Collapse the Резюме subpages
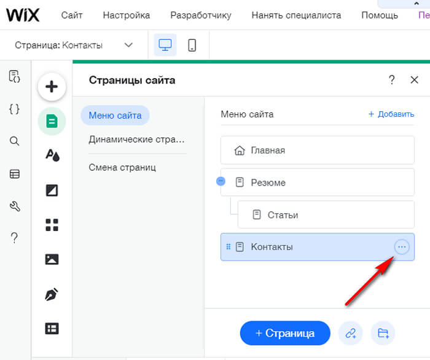Viewport: 430px width, 360px height. click(221, 181)
